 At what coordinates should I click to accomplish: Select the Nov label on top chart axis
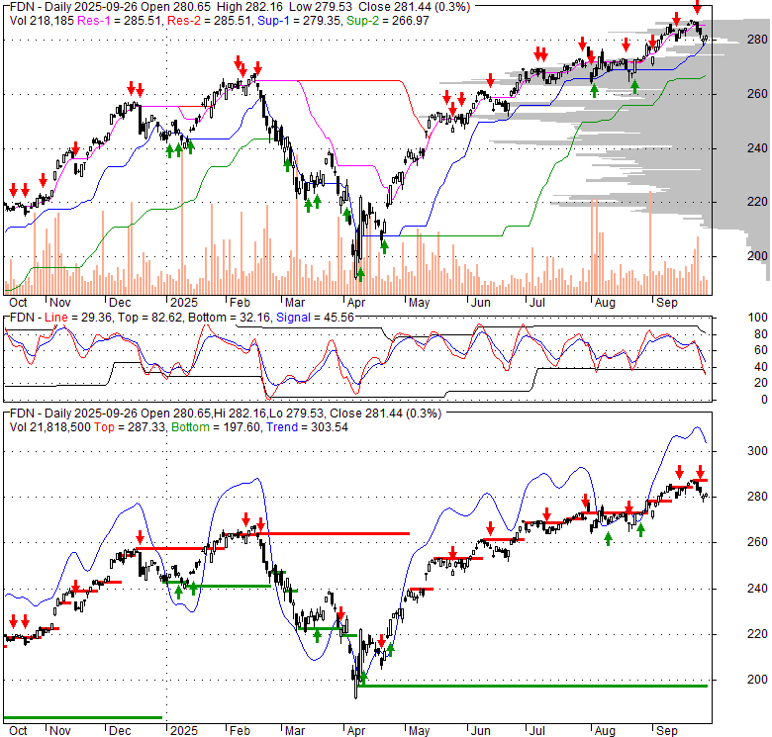[x=60, y=303]
